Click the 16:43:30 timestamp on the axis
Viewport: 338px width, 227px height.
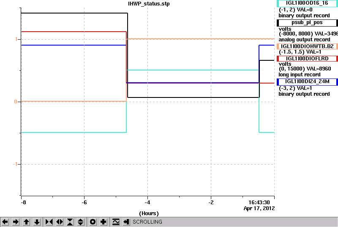point(259,203)
